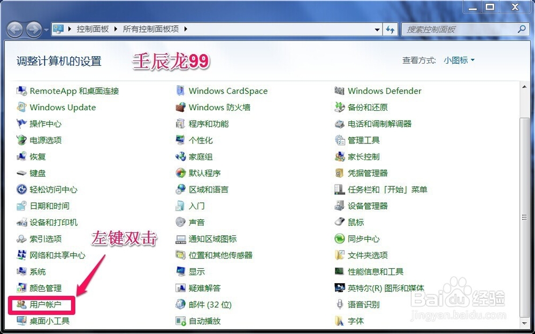Open the 网络和共享中心 icon
This screenshot has height=334, width=535.
(21, 255)
